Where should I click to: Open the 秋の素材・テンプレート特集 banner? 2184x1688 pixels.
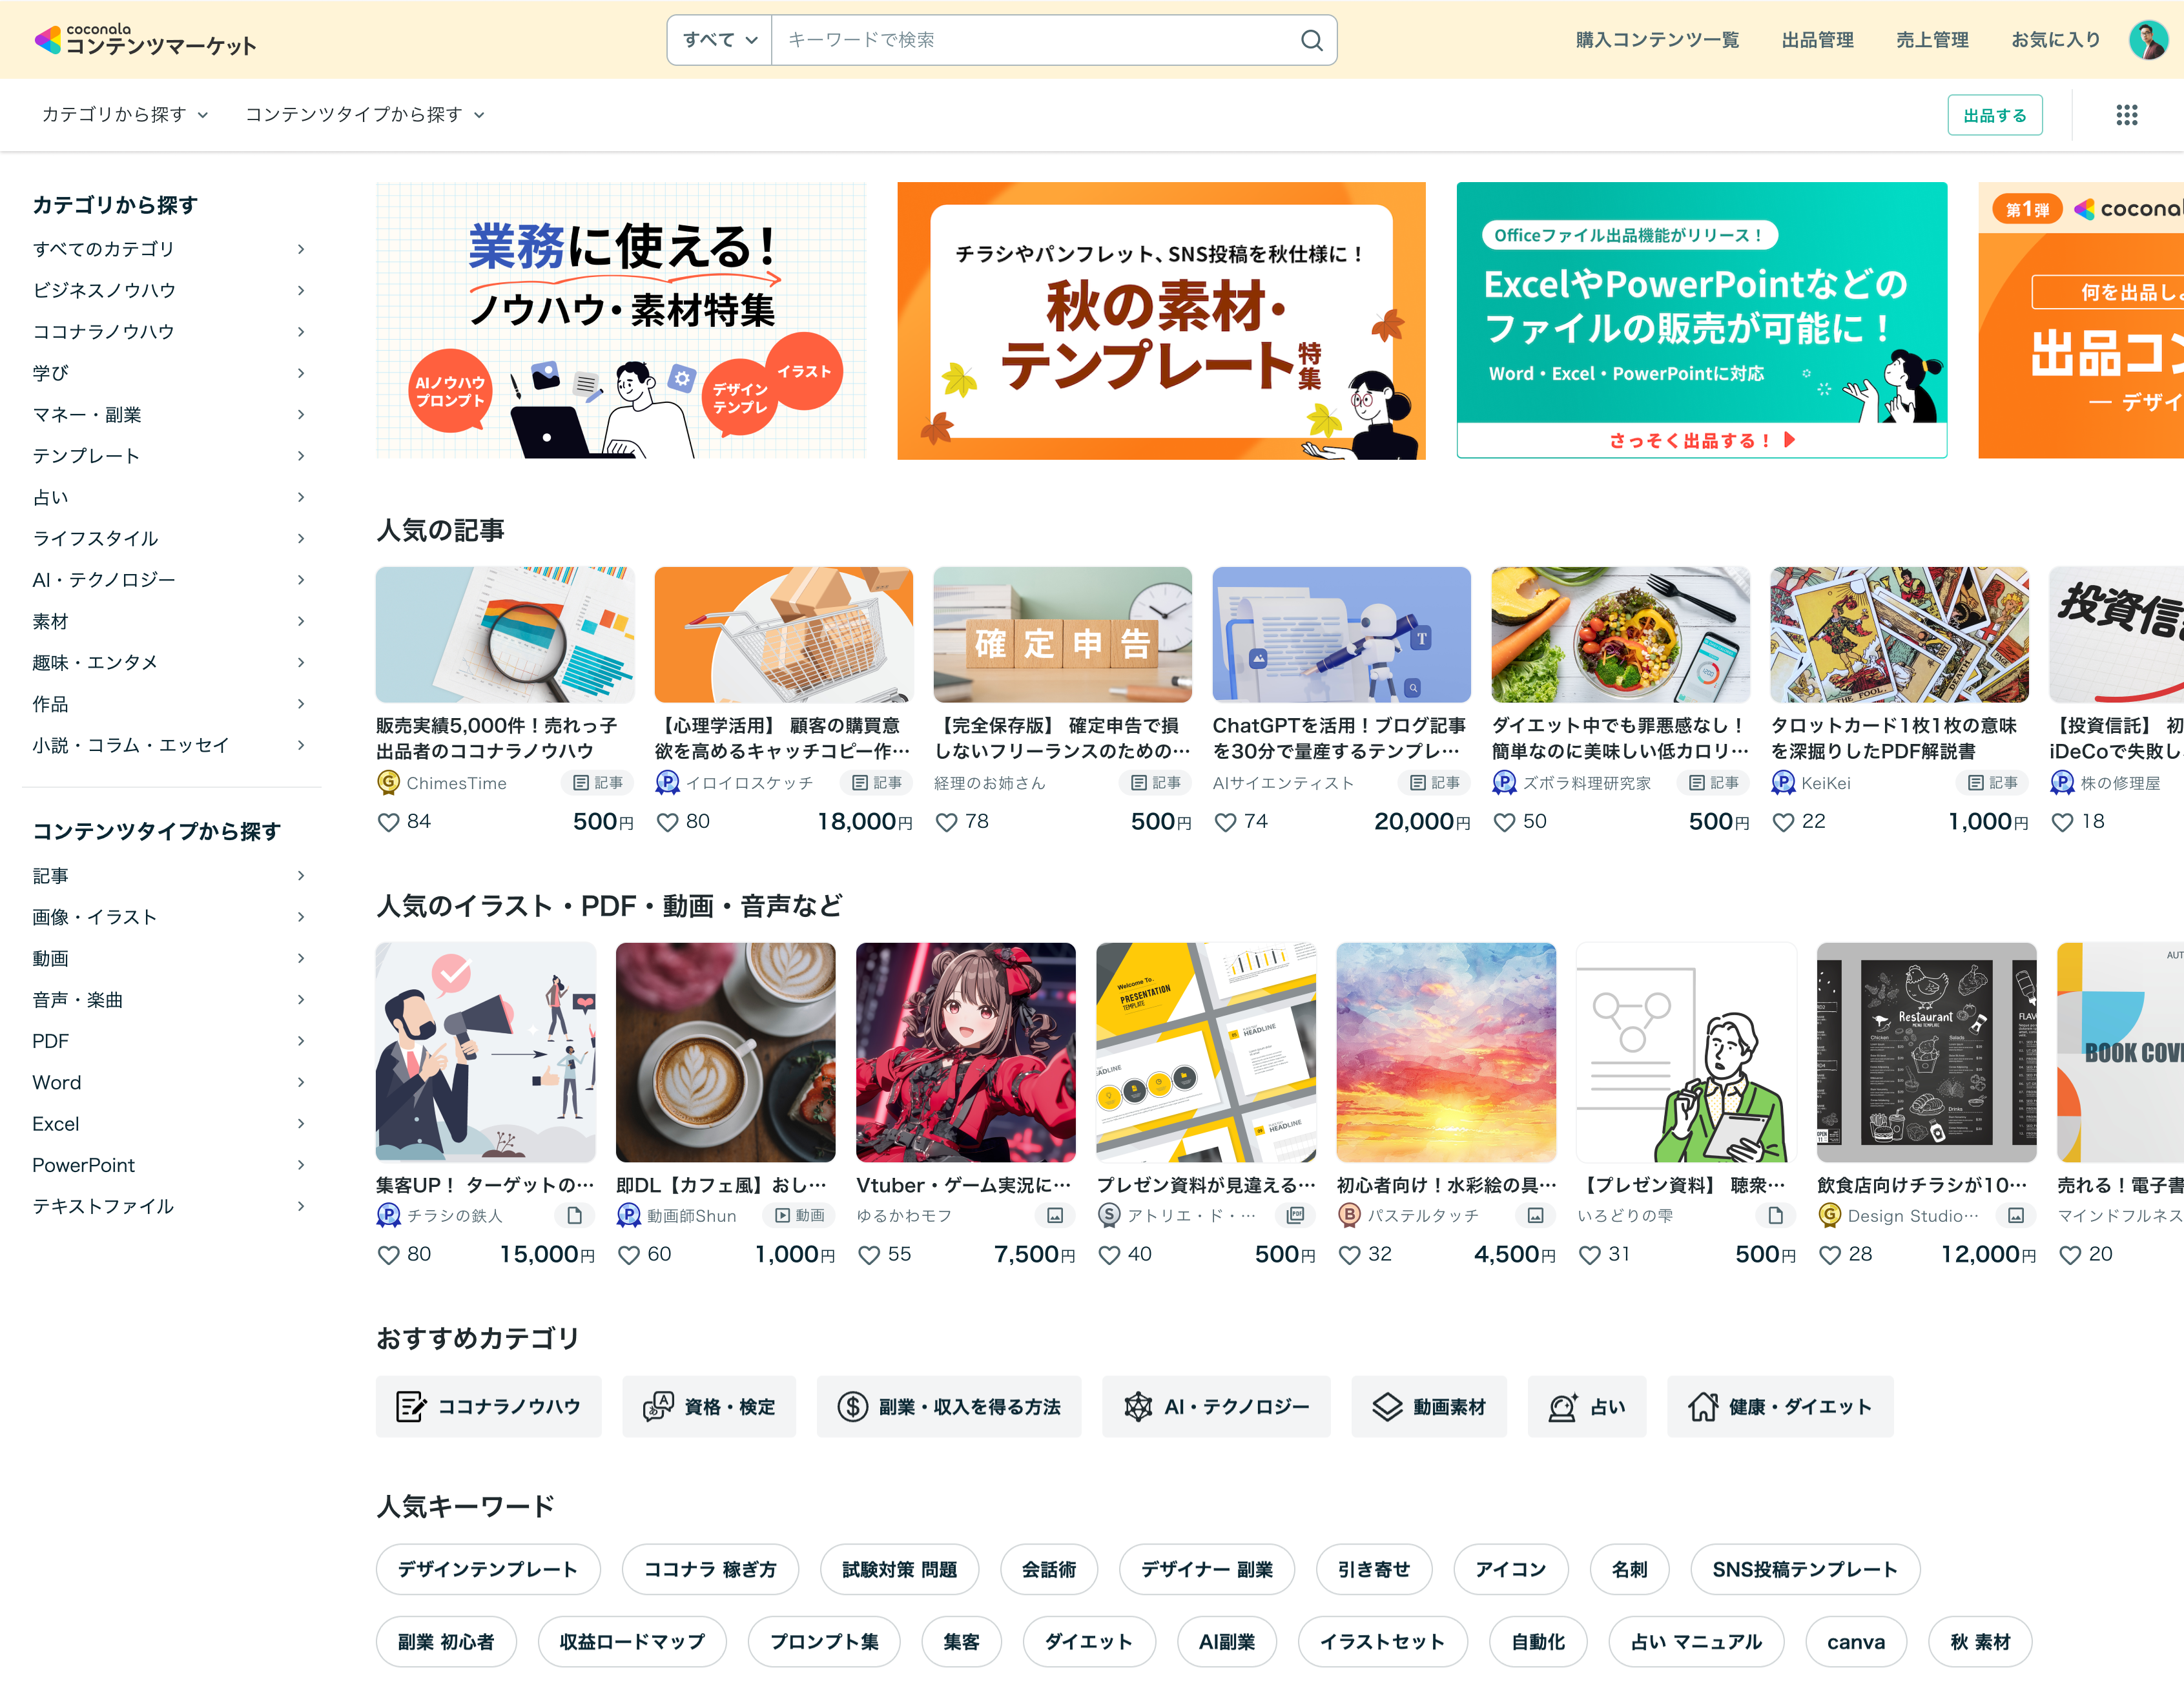coord(1161,321)
